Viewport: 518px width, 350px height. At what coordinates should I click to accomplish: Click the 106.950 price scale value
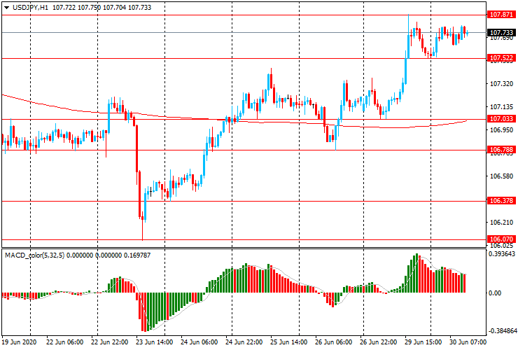coord(501,130)
